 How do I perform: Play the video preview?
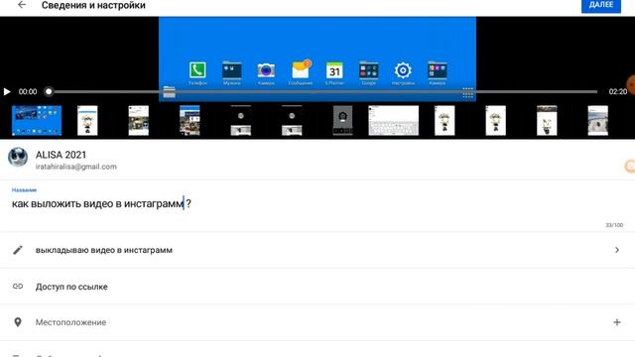click(x=7, y=91)
